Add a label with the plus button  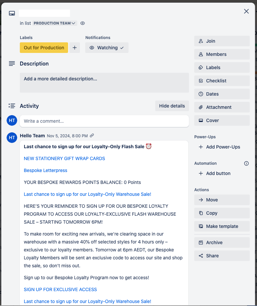[x=75, y=48]
